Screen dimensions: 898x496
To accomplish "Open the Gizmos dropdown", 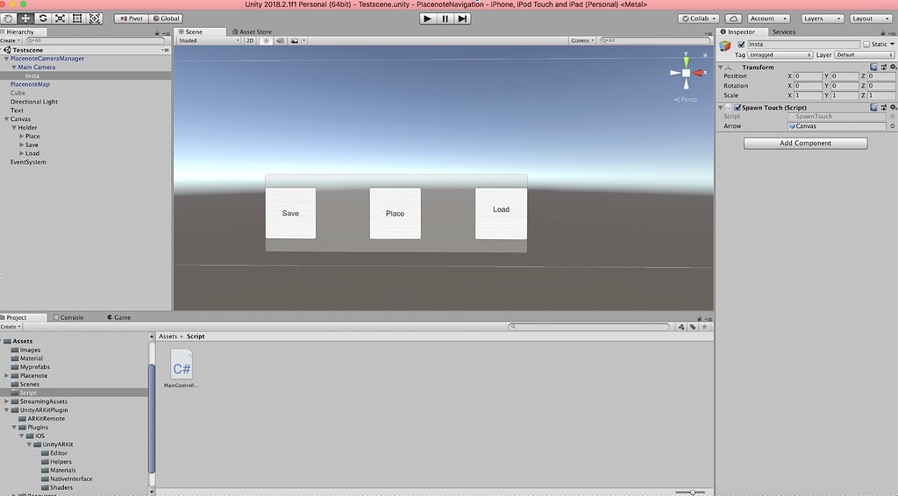I will point(582,40).
